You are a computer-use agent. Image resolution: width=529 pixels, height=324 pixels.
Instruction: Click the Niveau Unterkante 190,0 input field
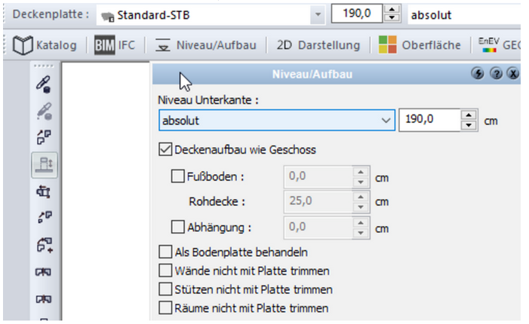427,120
